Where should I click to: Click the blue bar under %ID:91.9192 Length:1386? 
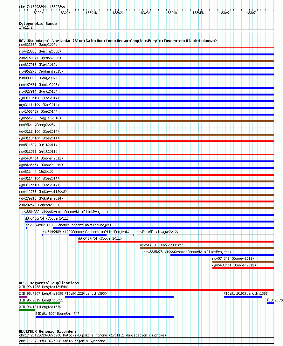click(x=243, y=297)
